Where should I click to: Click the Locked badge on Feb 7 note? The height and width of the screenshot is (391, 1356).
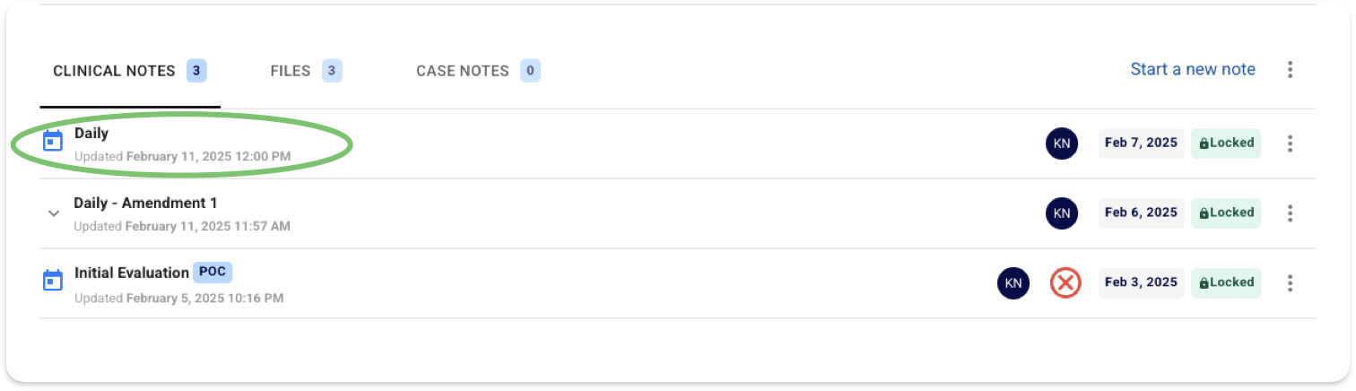1226,143
